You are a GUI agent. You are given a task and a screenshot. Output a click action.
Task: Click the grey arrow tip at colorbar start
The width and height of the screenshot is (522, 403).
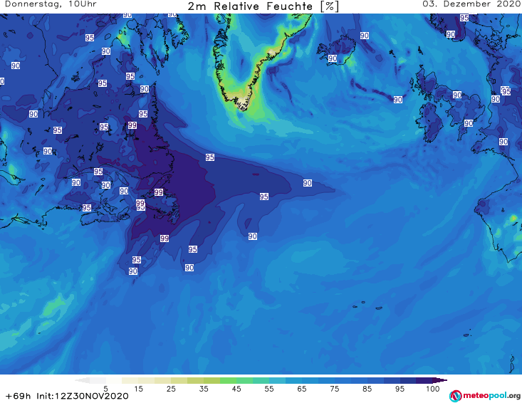[82, 380]
